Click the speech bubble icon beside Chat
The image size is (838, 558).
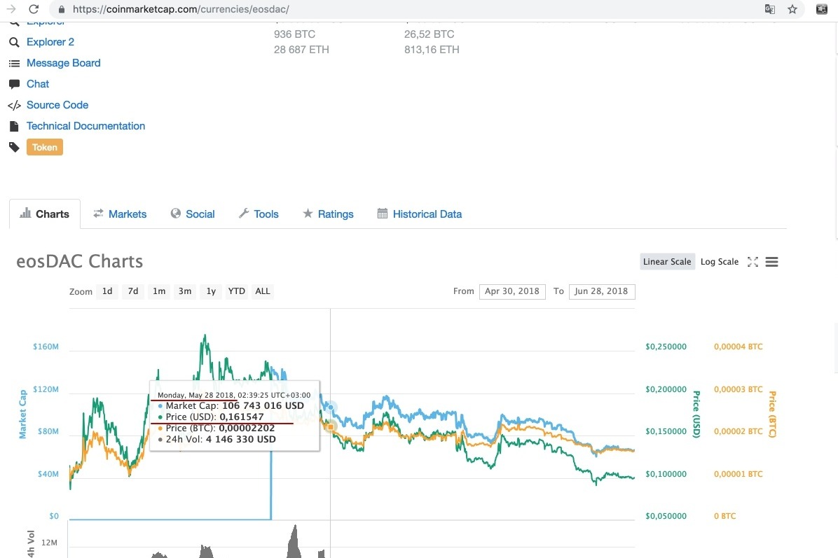click(15, 85)
